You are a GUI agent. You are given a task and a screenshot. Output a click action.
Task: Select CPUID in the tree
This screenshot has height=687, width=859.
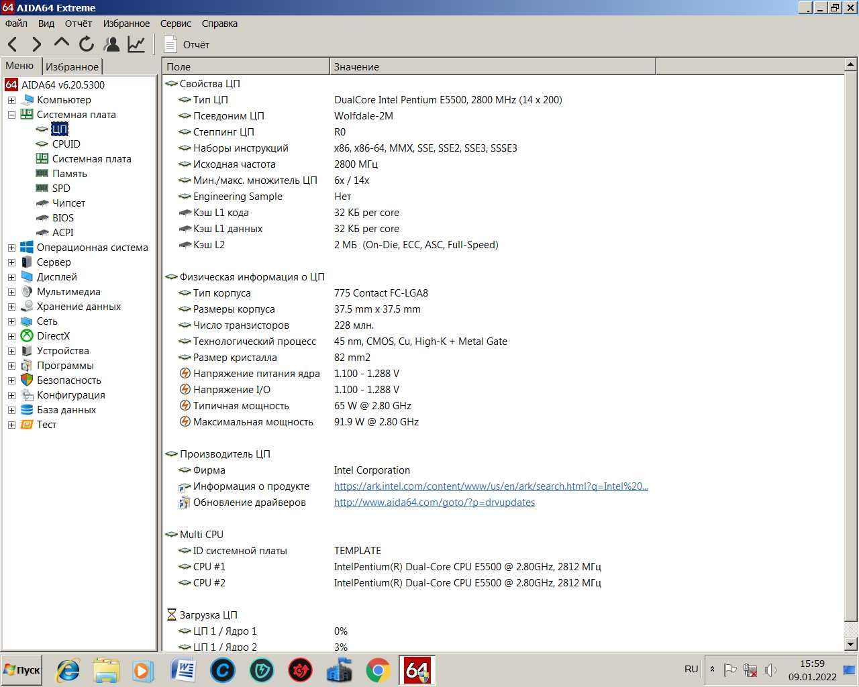coord(66,144)
